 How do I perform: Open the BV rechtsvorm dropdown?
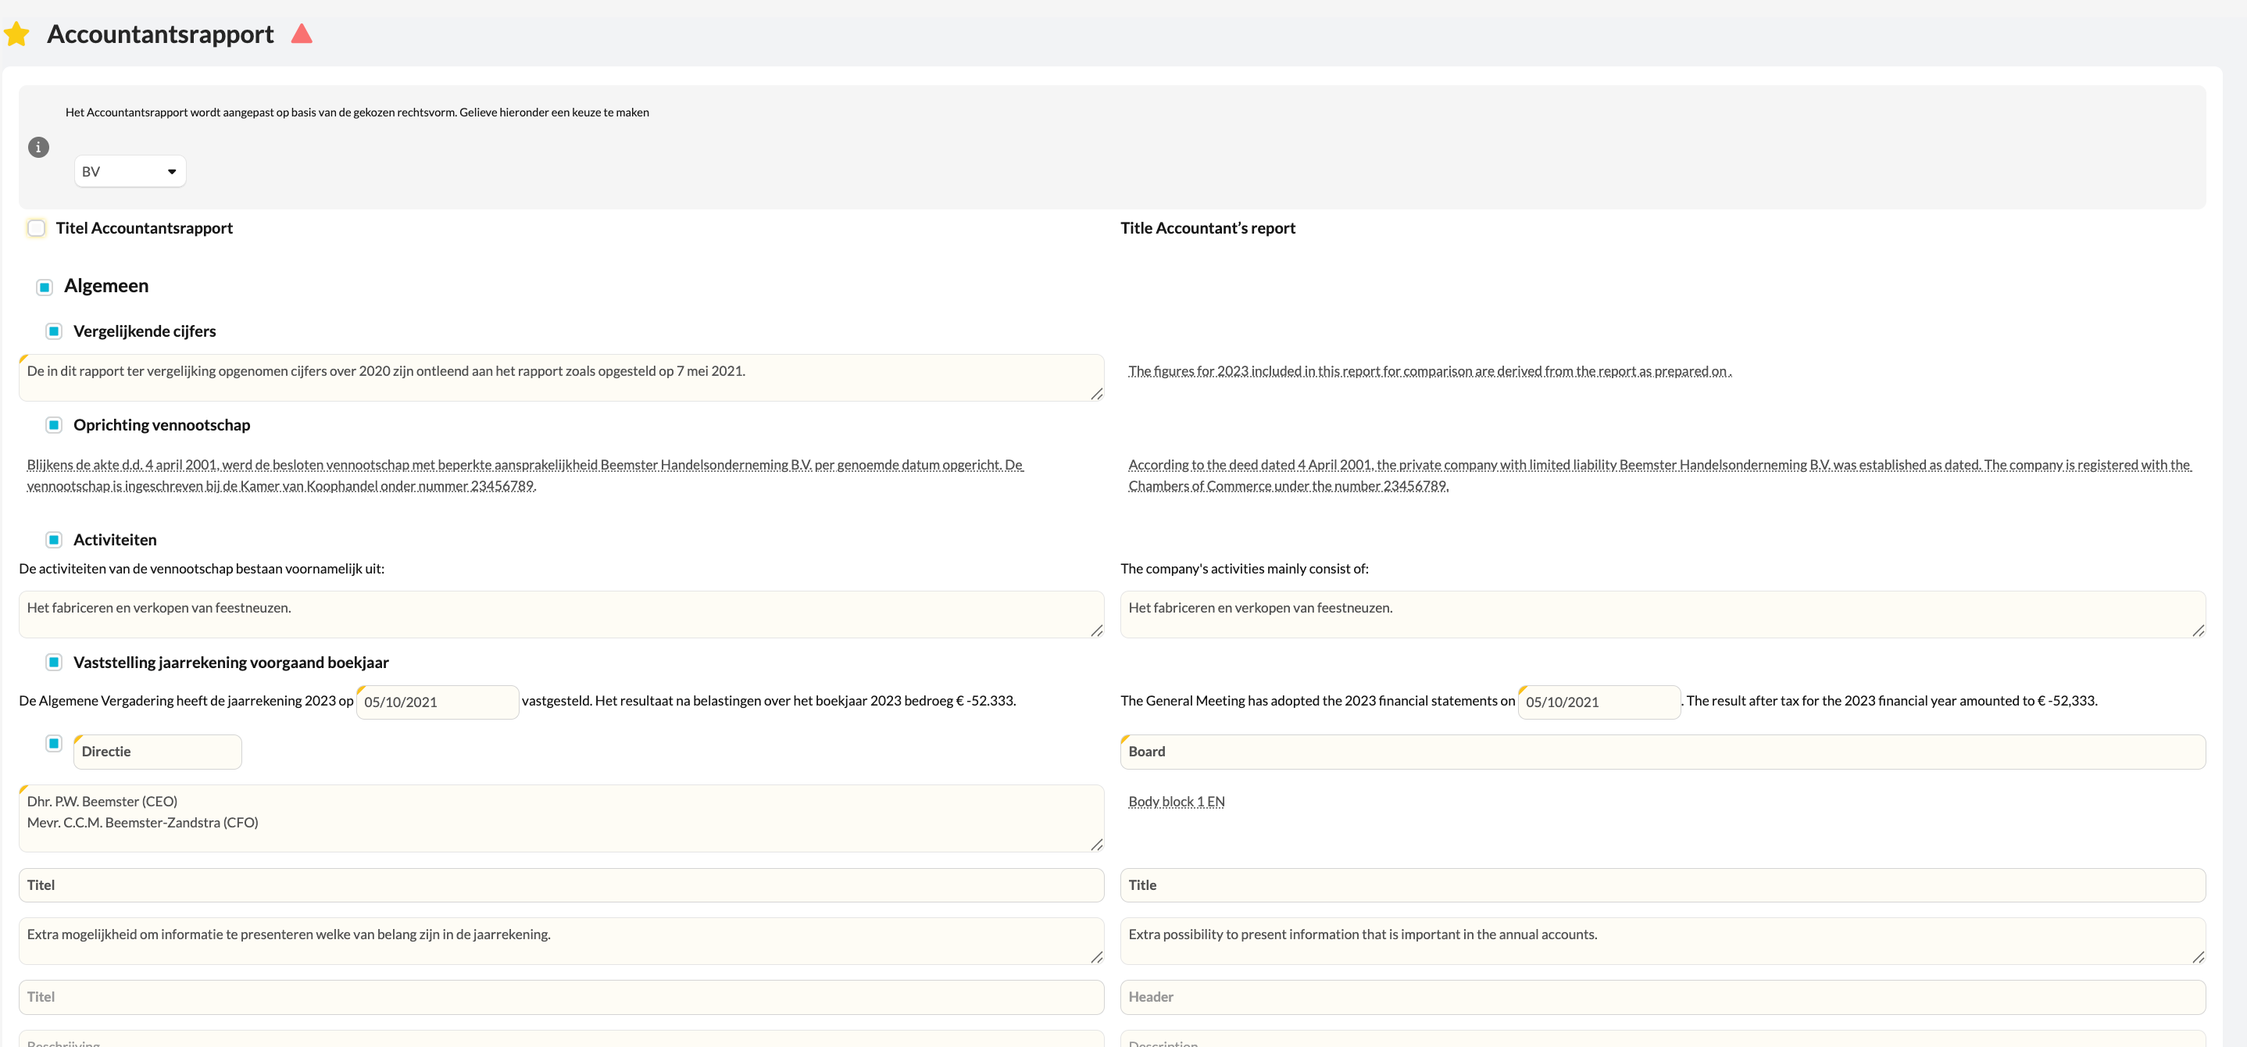point(130,171)
